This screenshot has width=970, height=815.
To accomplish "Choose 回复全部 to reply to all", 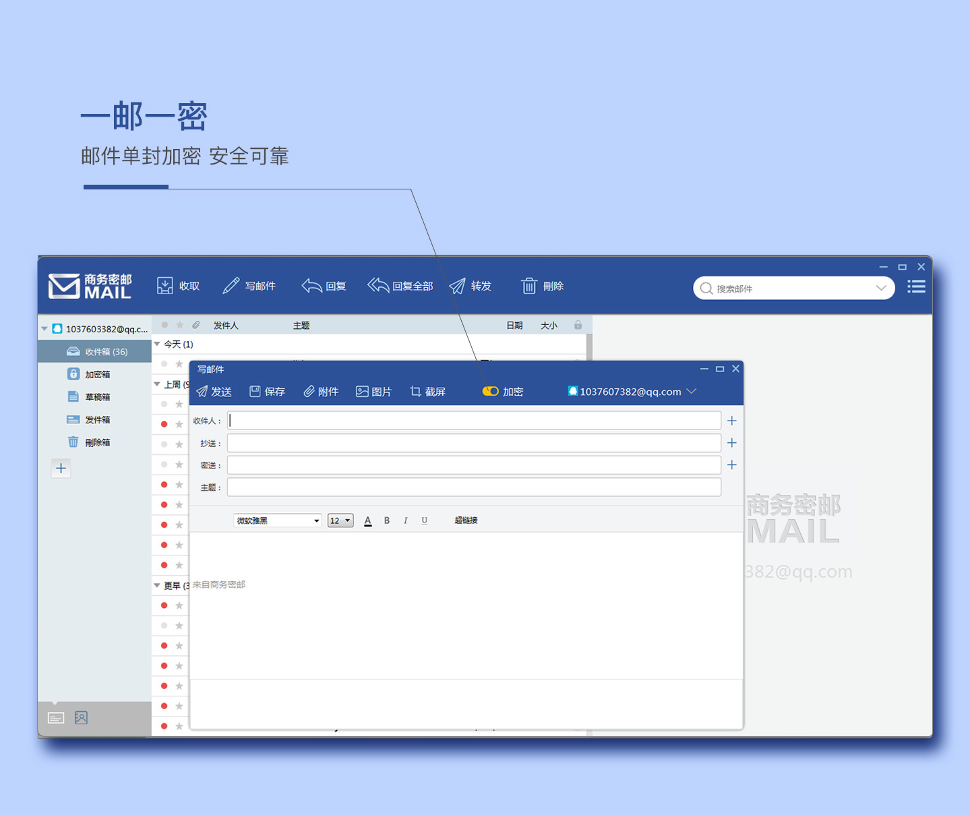I will click(400, 286).
